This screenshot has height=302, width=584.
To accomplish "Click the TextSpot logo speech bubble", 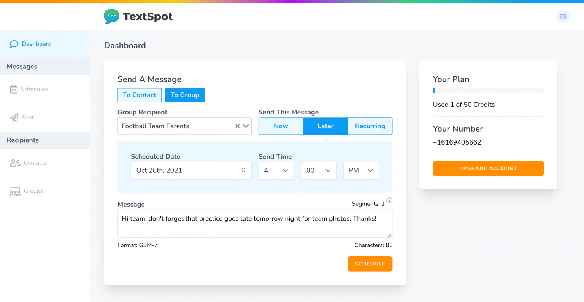I will (111, 16).
